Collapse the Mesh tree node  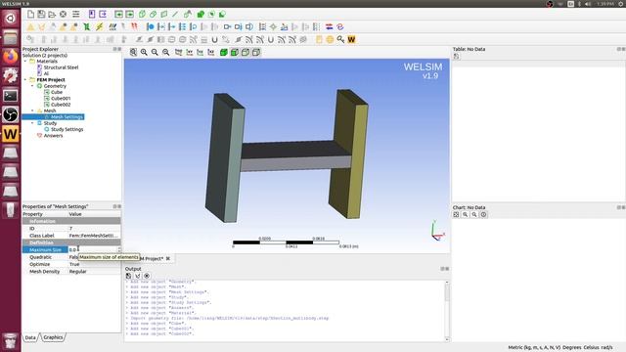tap(32, 110)
